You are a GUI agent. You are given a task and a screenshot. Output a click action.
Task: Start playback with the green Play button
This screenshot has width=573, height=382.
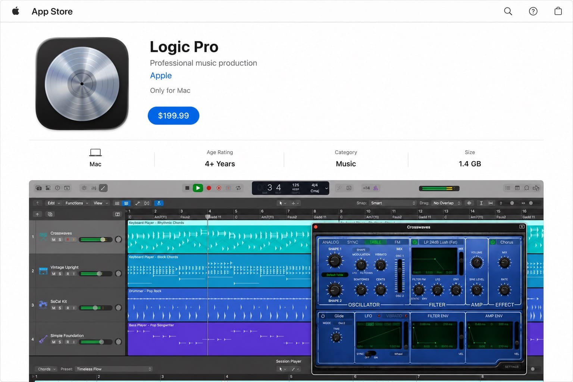(198, 188)
